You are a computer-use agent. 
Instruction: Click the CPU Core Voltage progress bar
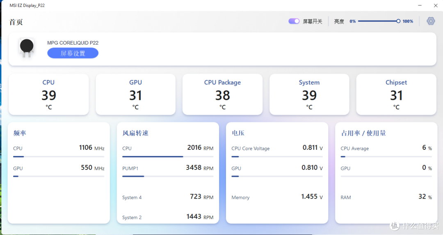pyautogui.click(x=277, y=156)
